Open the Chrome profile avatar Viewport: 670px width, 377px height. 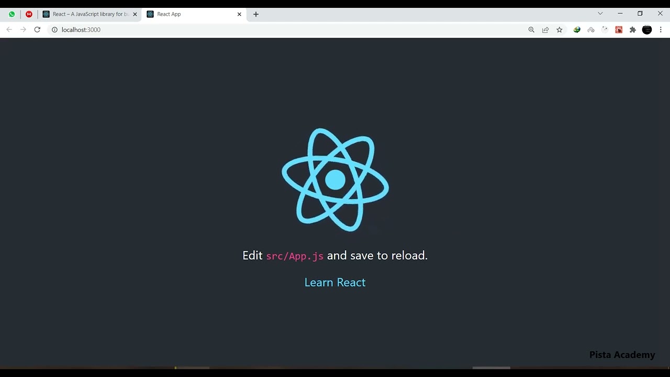pyautogui.click(x=647, y=30)
